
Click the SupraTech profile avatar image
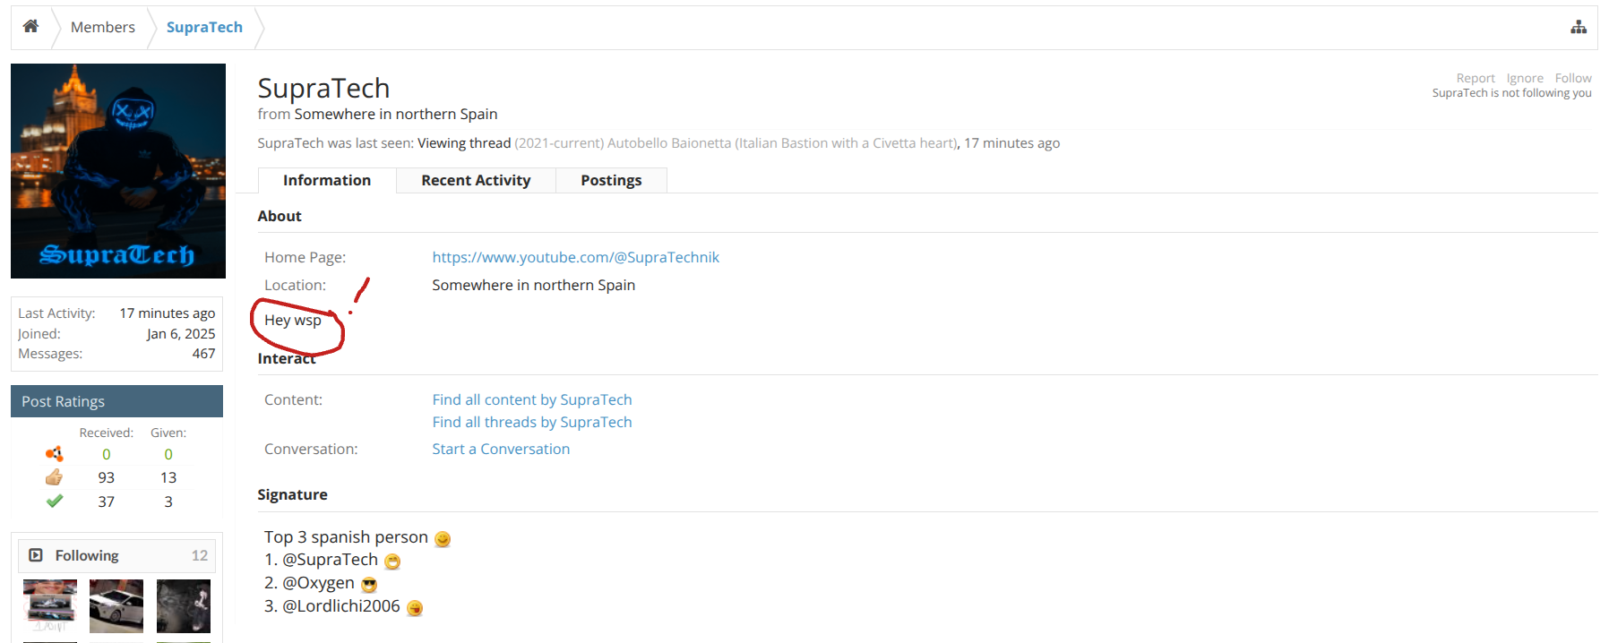(x=118, y=171)
